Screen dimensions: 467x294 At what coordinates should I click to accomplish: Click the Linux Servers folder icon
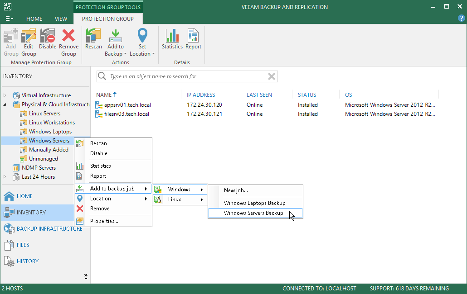click(x=24, y=114)
